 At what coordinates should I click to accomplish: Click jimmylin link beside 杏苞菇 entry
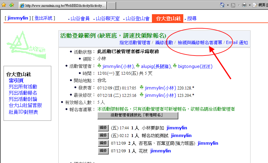(208, 143)
